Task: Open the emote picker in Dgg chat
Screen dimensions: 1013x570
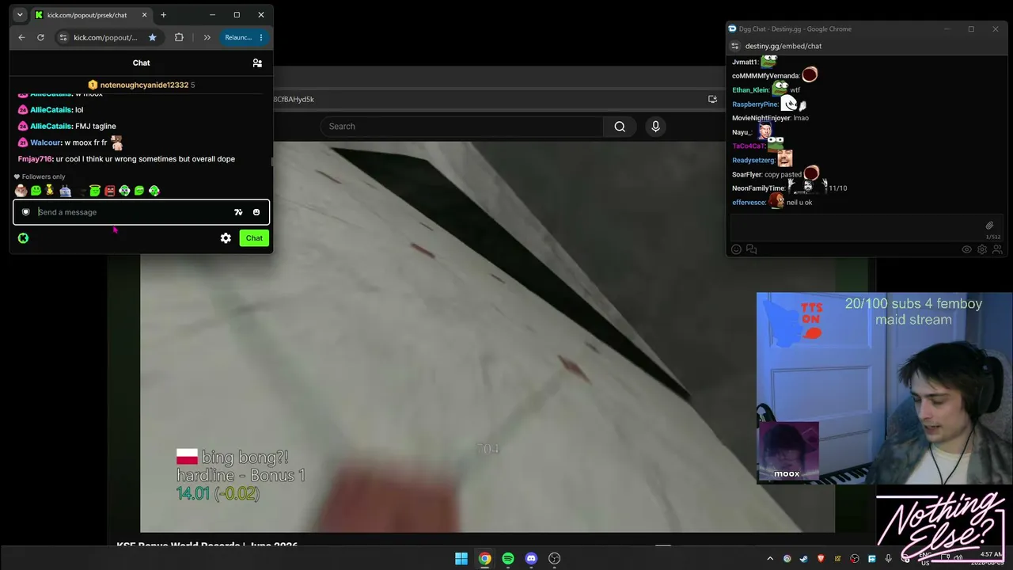Action: click(x=736, y=249)
